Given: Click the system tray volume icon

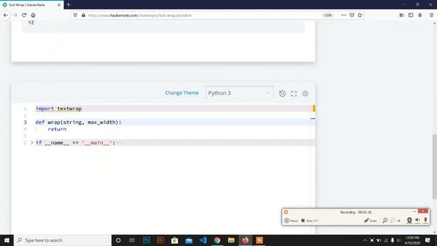Looking at the screenshot, I should coord(399,240).
